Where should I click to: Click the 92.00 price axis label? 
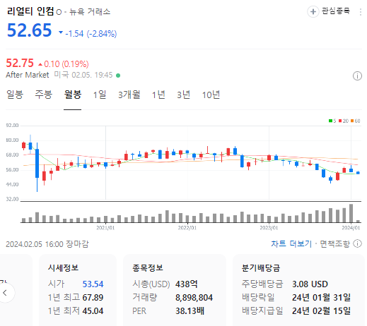pyautogui.click(x=12, y=126)
